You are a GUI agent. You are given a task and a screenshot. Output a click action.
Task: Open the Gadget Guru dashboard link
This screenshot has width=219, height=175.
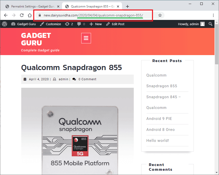23,24
